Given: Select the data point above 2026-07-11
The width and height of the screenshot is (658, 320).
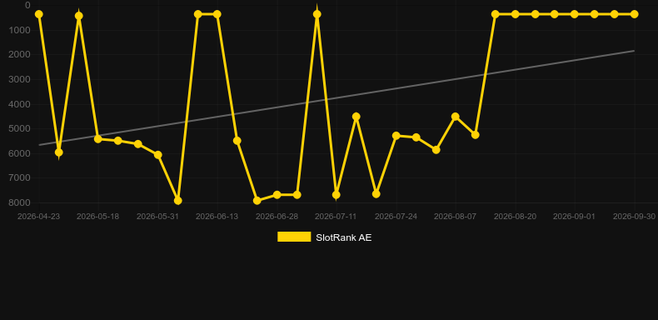Looking at the screenshot, I should [x=336, y=195].
